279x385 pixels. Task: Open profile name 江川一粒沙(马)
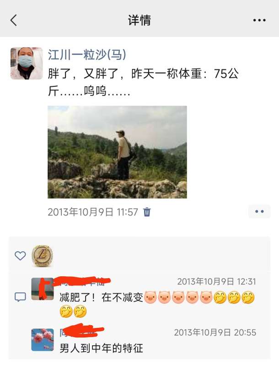coord(87,54)
